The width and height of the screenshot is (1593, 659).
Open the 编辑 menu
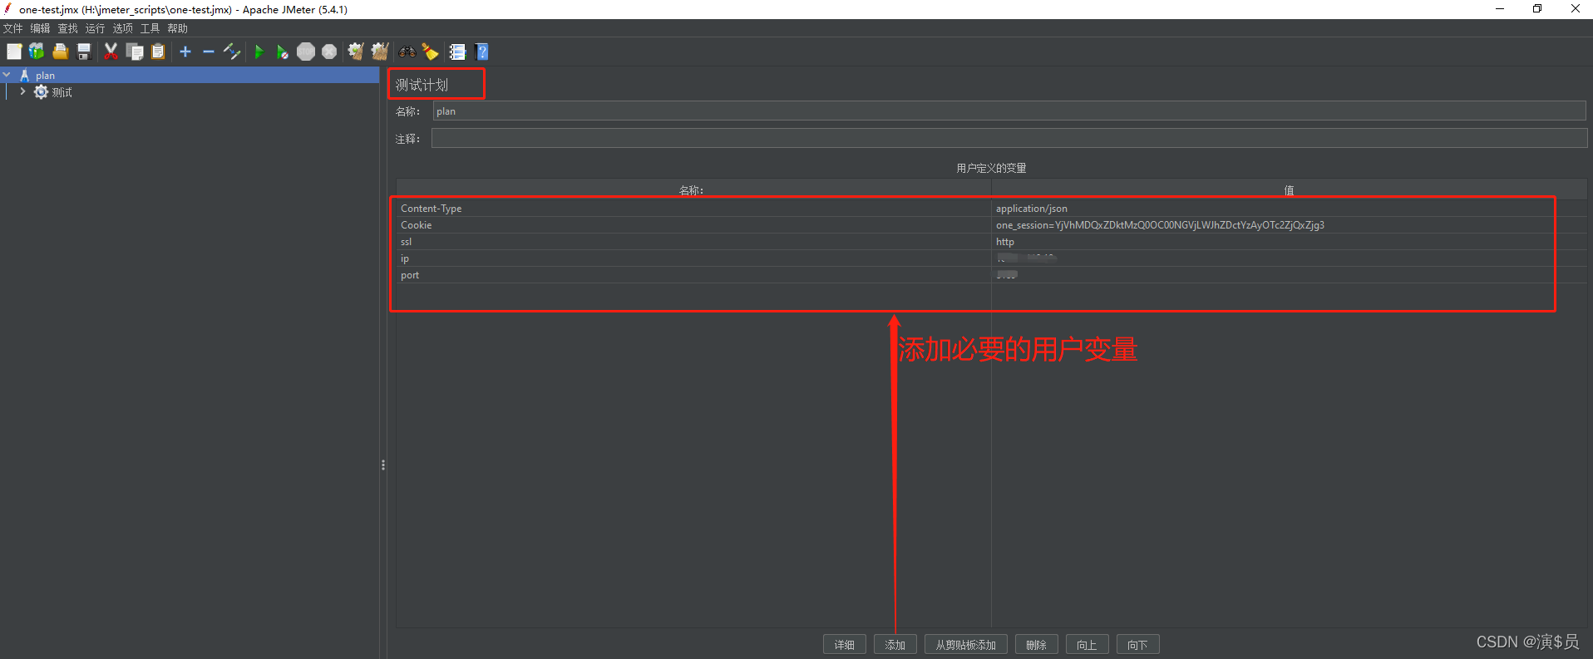click(x=41, y=28)
